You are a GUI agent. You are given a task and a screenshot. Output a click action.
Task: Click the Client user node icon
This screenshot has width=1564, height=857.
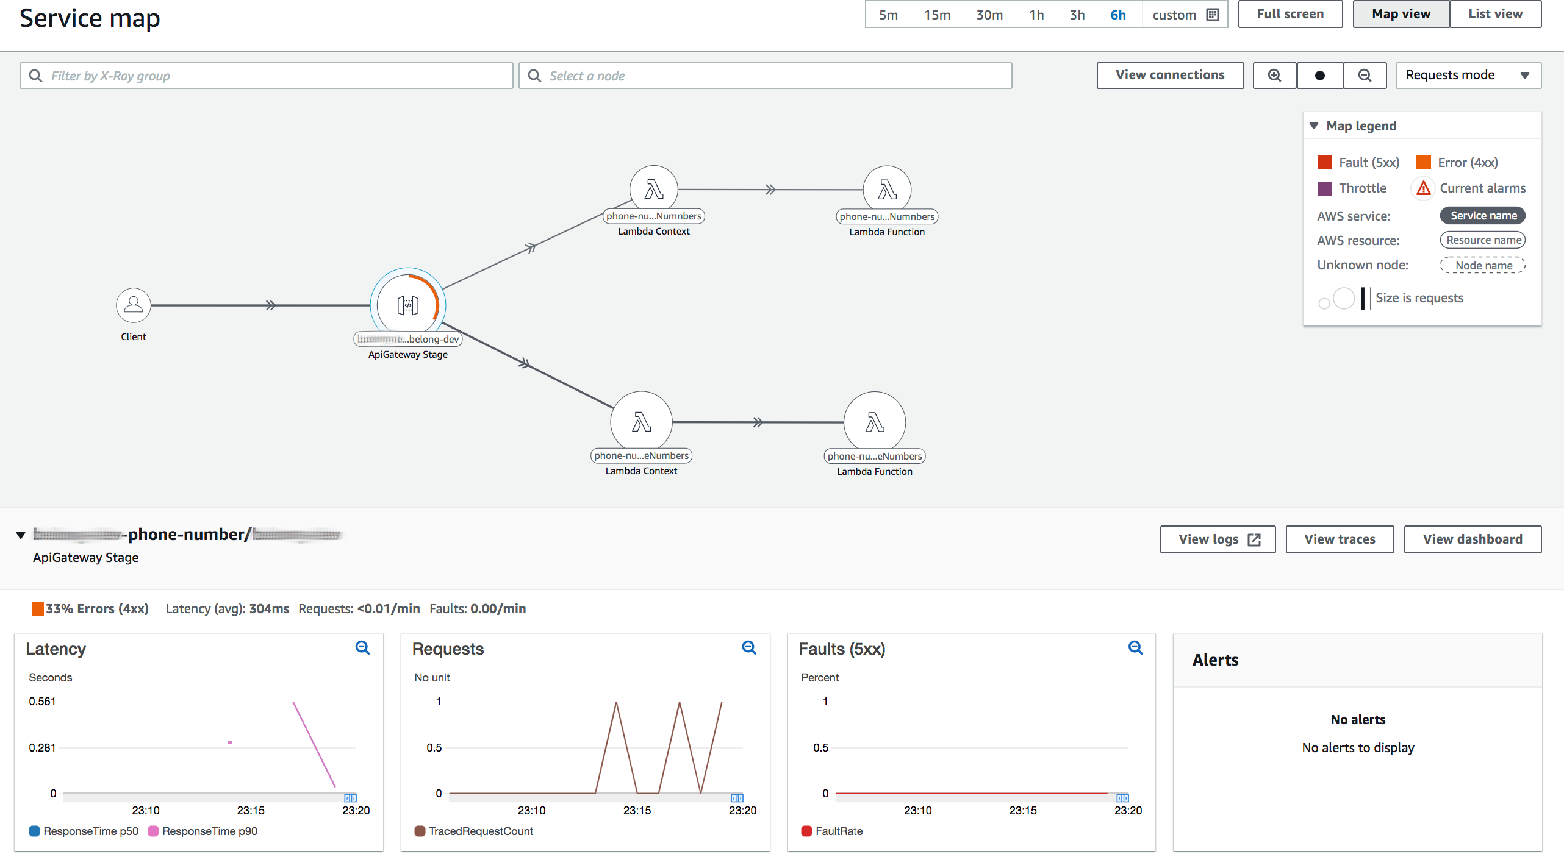pos(133,305)
